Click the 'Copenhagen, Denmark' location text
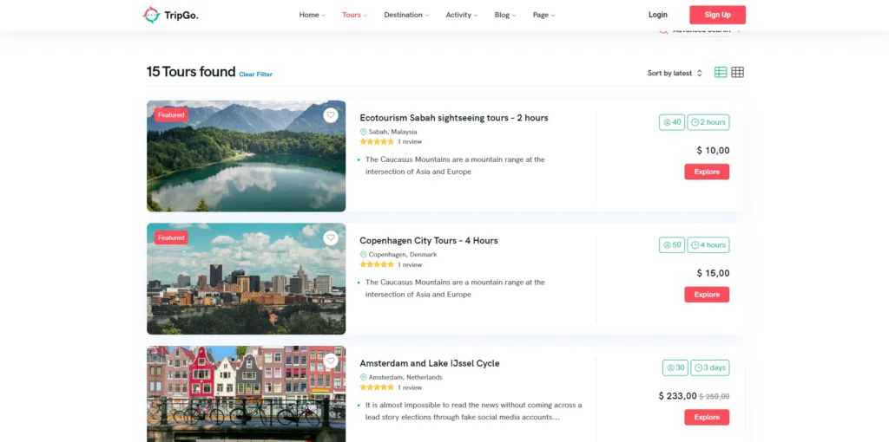Screen dimensions: 889x442 coord(403,255)
